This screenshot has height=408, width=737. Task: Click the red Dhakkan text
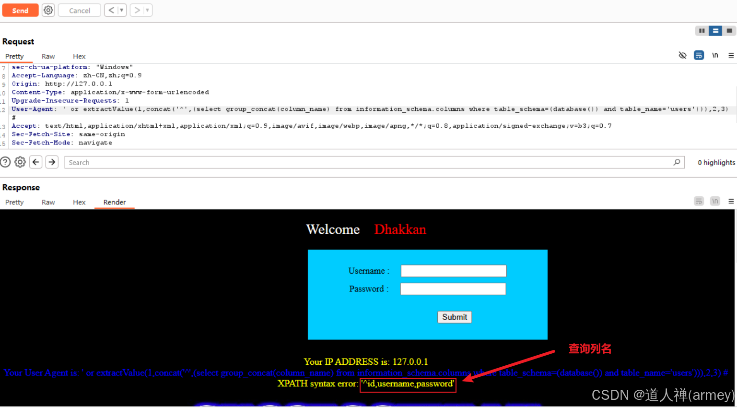tap(400, 229)
